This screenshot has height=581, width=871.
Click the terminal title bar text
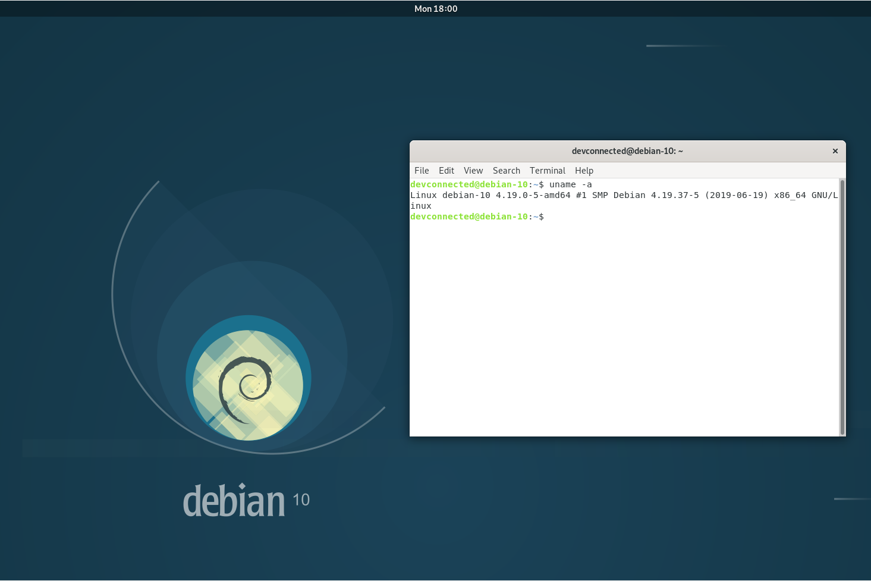pos(627,151)
